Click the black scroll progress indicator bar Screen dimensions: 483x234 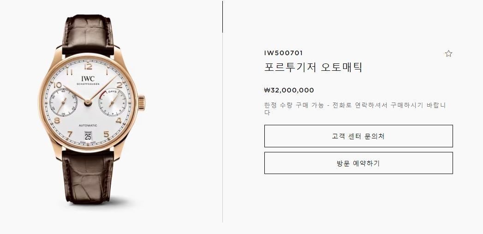point(222,17)
